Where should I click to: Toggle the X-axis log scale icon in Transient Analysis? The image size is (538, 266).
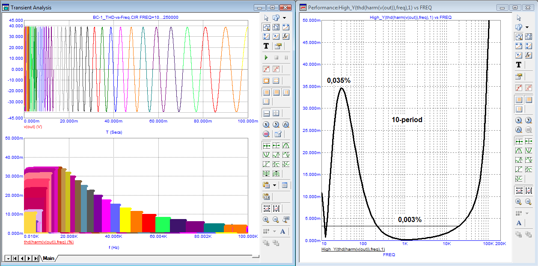pos(266,124)
